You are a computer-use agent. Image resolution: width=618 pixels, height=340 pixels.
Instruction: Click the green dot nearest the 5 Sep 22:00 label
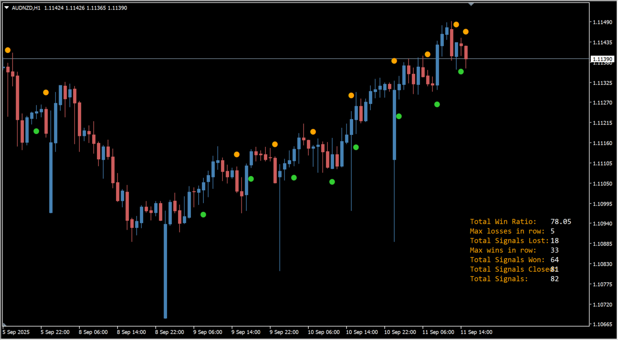click(x=36, y=131)
